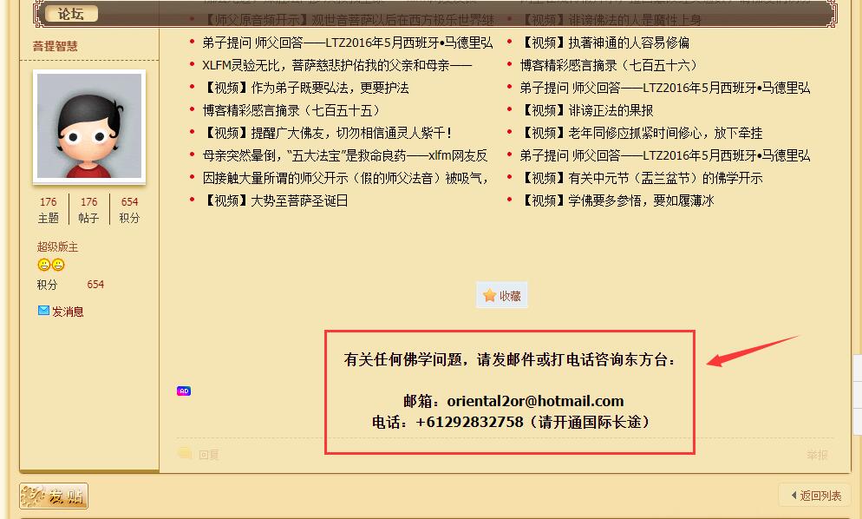Click the 收藏 favorite button

tap(502, 296)
